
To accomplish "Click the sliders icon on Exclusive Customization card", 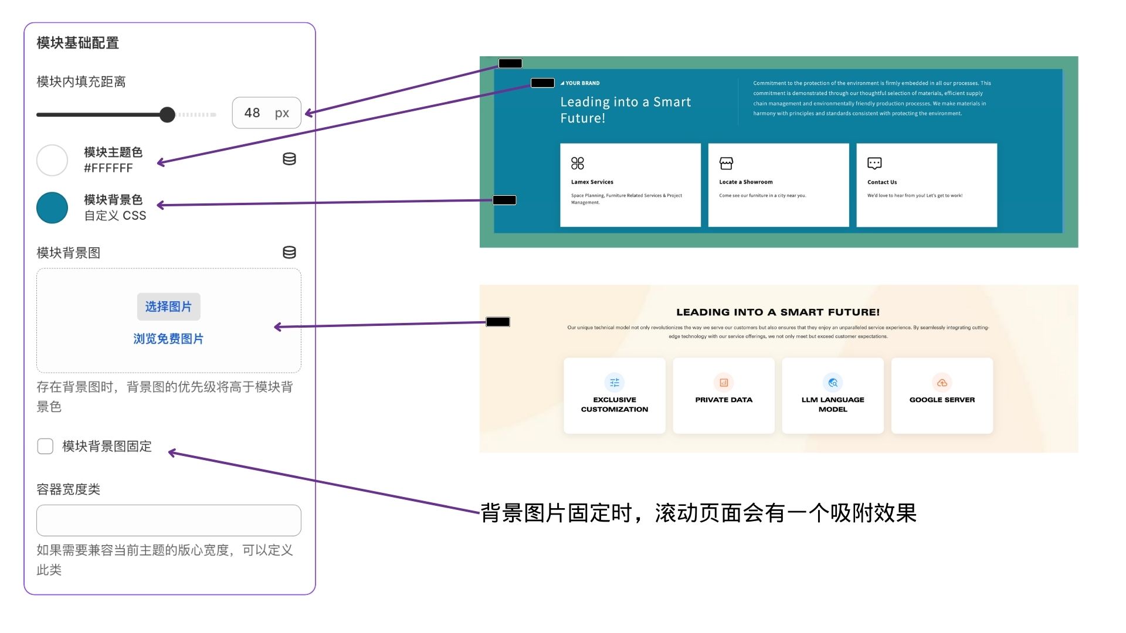I will 614,382.
